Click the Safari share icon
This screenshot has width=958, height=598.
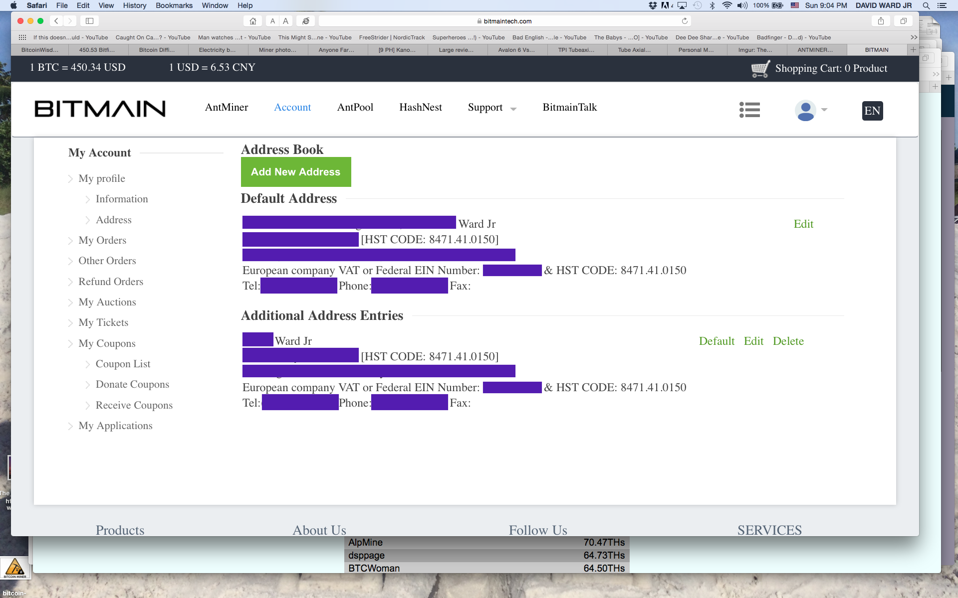[881, 21]
